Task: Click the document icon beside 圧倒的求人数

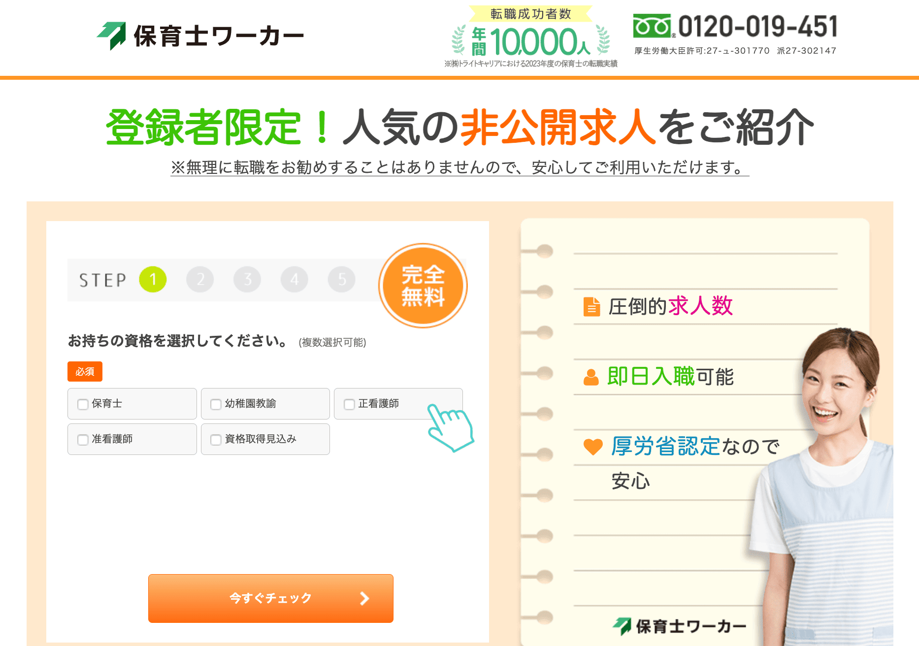Action: click(591, 306)
